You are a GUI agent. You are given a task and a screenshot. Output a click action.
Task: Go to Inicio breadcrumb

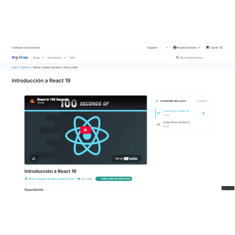coord(15,67)
